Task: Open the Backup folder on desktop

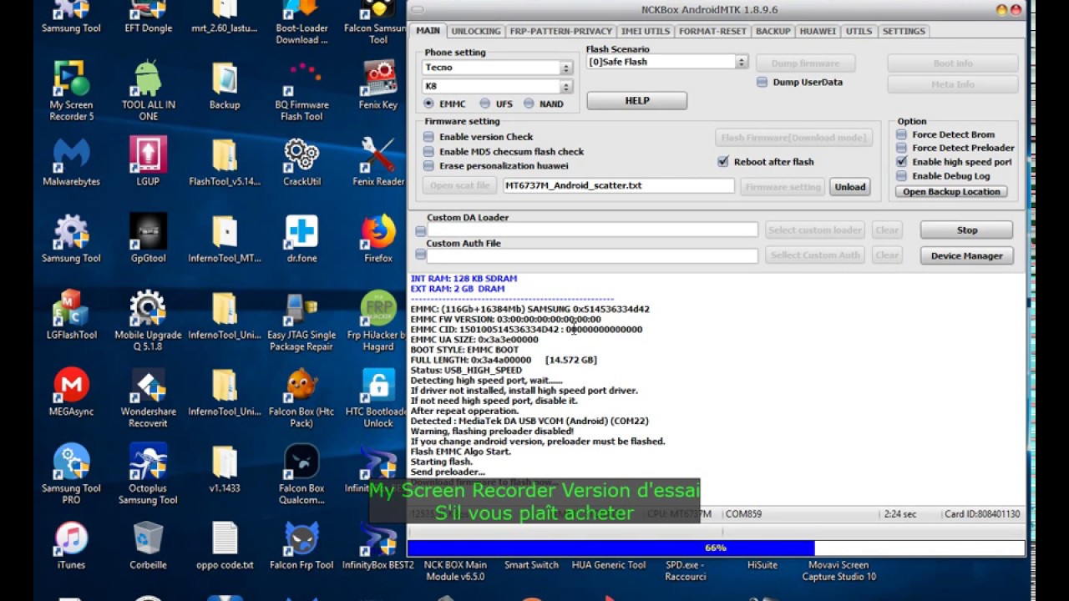Action: click(x=225, y=85)
